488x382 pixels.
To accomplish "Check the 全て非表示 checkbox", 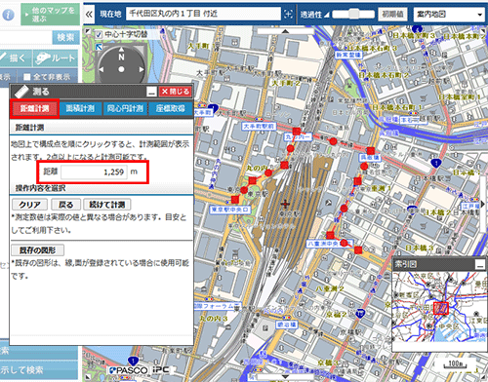I will (x=27, y=77).
